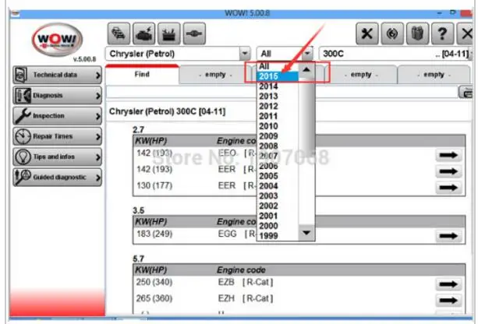The image size is (478, 324).
Task: Select the empty tab next to Find
Action: point(215,75)
